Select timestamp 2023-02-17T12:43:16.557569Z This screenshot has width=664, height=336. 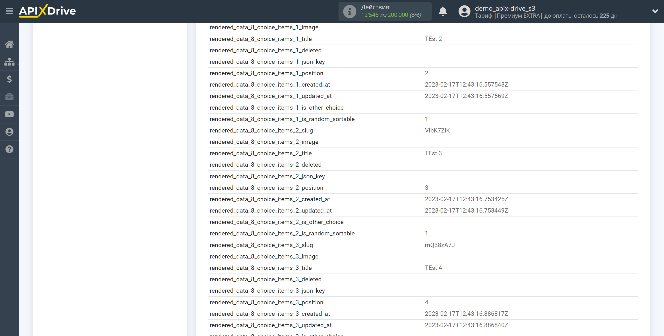coord(466,96)
